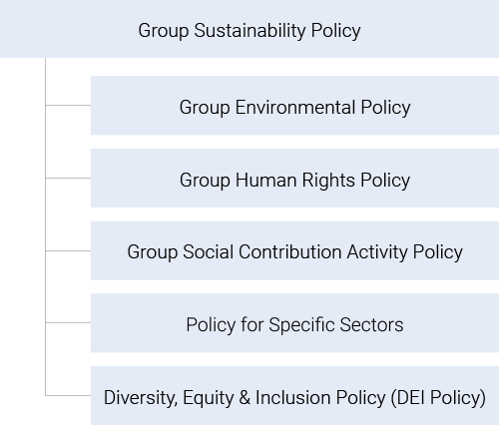The image size is (499, 425).
Task: Click the Group Sustainability Policy box
Action: coord(249,29)
